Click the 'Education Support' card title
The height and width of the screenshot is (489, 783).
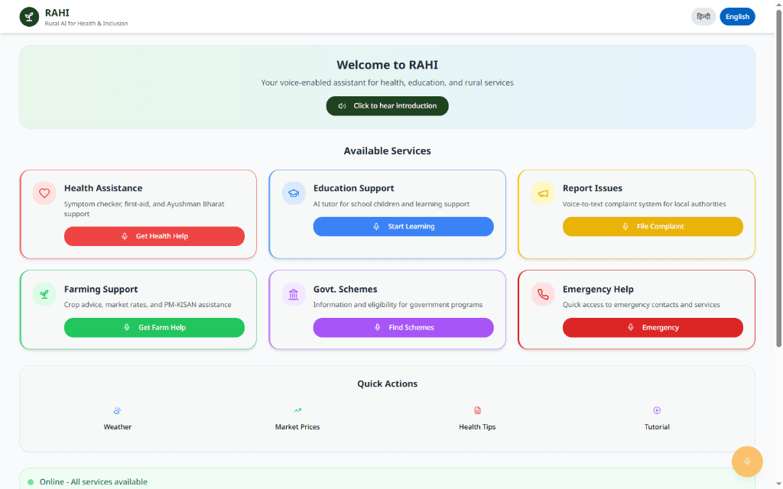(x=353, y=188)
